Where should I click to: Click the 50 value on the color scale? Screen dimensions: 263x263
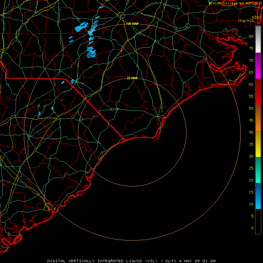point(251,108)
